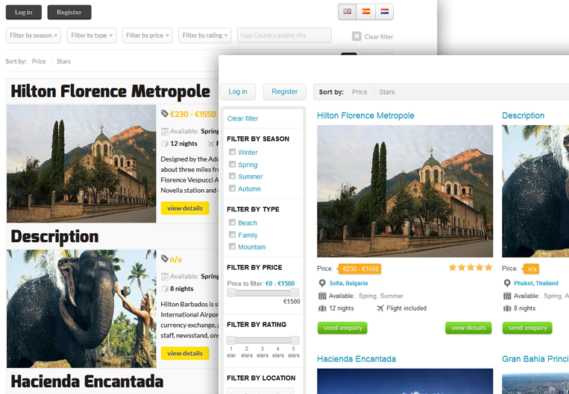Open the blue Hilton Florence Metropole title link
569x394 pixels.
(365, 115)
